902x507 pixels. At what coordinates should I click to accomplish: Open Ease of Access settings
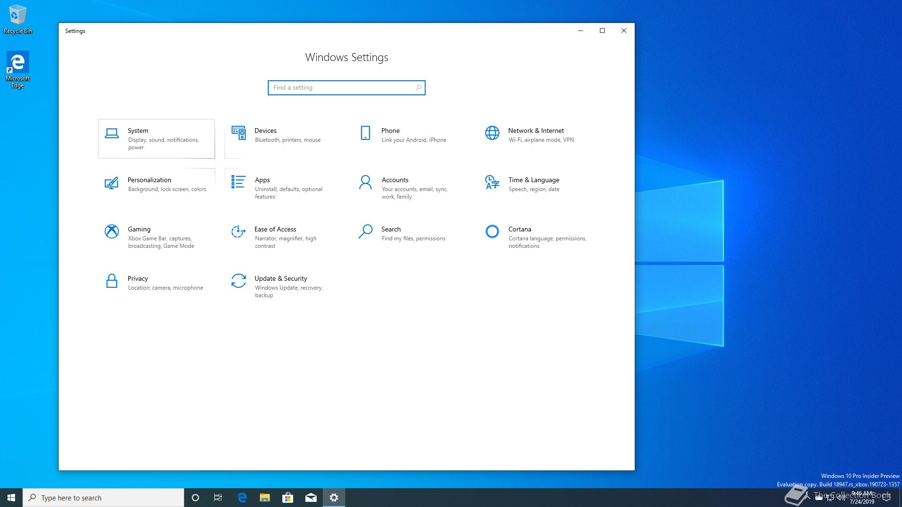pyautogui.click(x=283, y=237)
